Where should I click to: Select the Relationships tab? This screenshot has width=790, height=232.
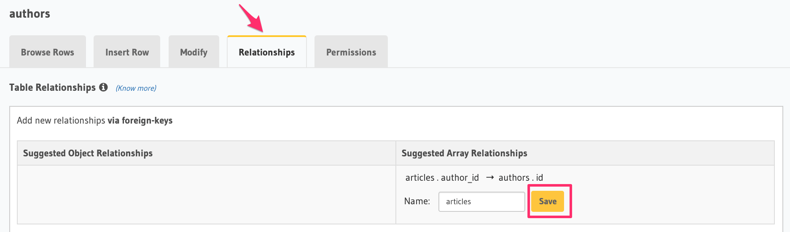point(266,52)
